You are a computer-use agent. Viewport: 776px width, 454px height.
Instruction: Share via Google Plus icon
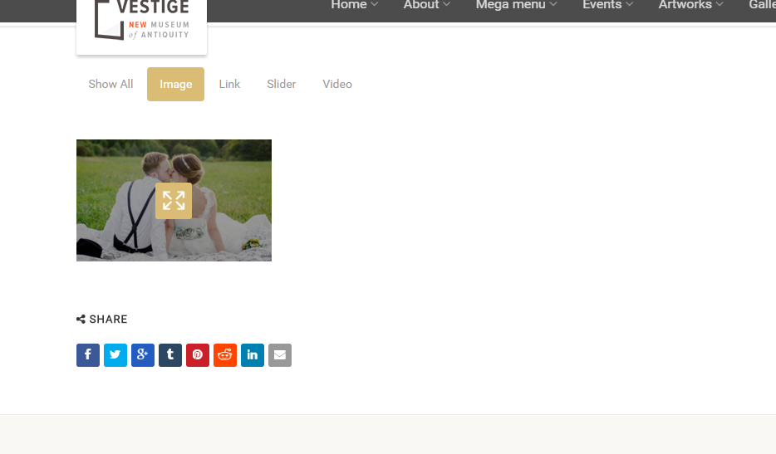143,355
